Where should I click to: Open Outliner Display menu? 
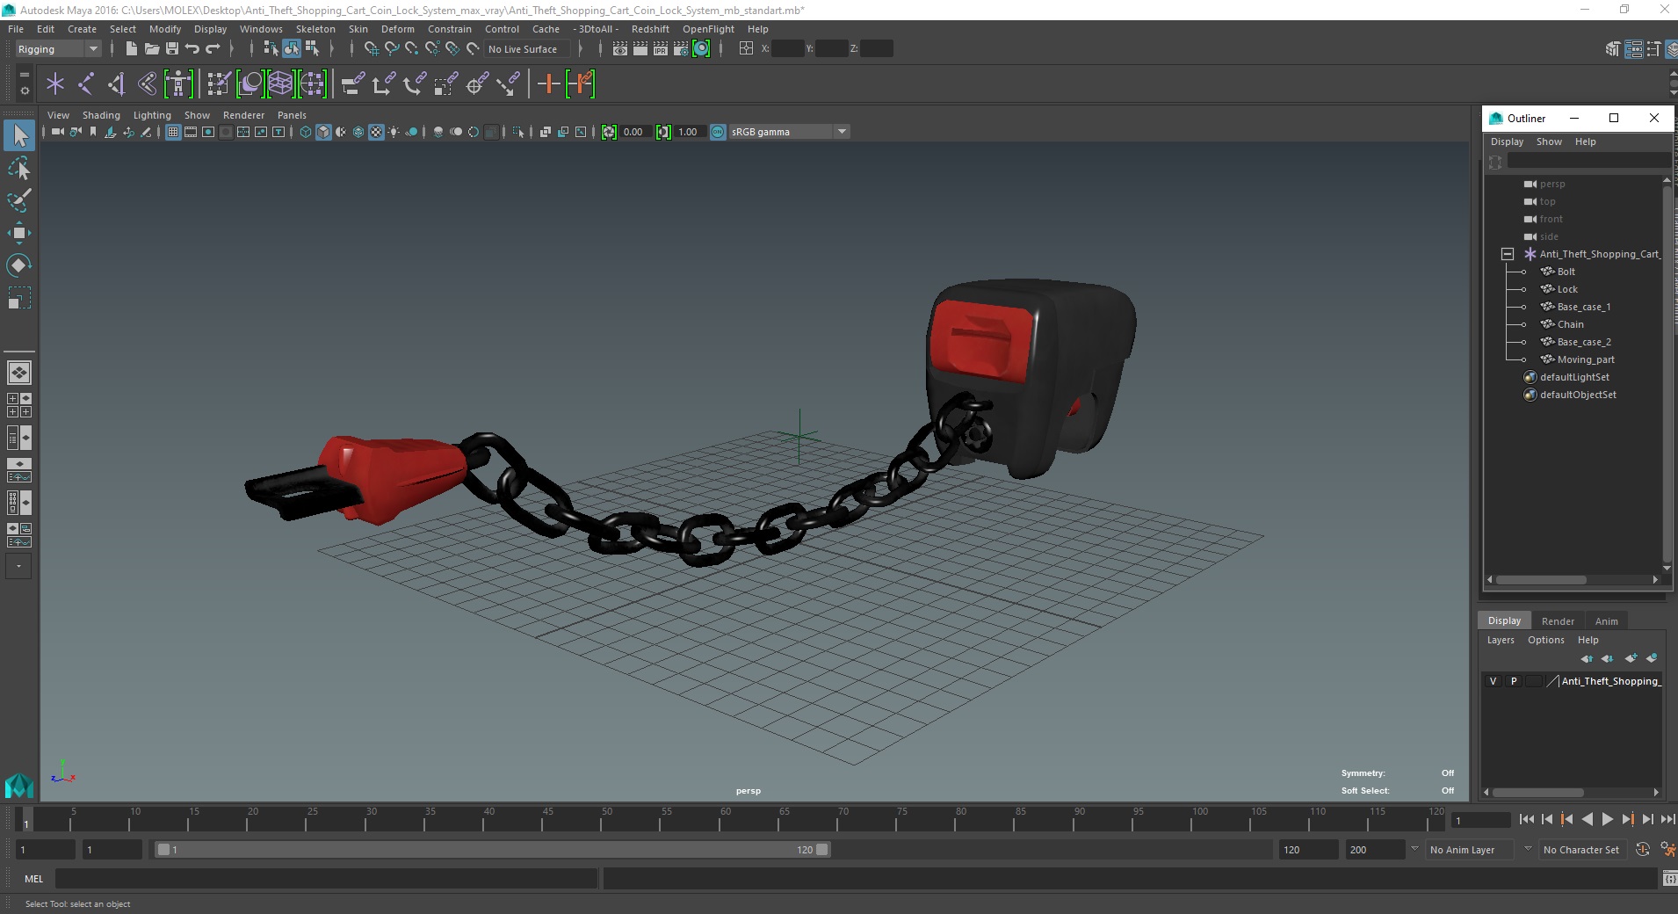1507,141
